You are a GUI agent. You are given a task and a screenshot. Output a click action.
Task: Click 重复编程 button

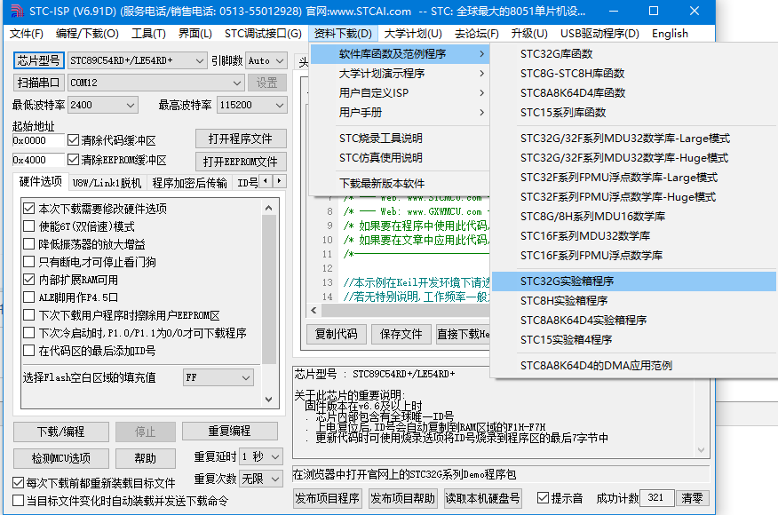click(x=230, y=432)
